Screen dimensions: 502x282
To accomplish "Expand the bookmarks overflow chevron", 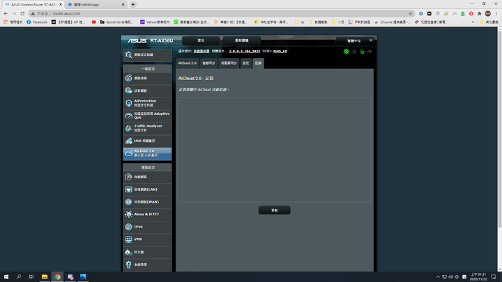I will click(473, 22).
